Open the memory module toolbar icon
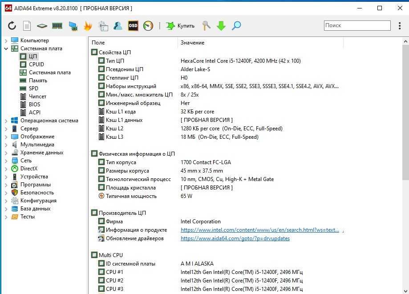 [57, 25]
